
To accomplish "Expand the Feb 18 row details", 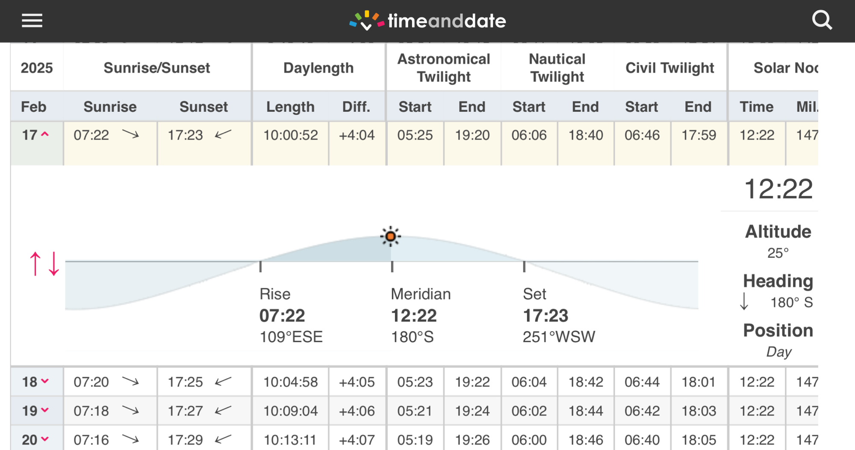I will pos(44,381).
